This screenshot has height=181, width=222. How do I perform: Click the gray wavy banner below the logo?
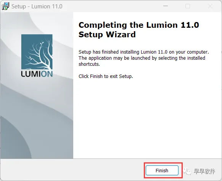pos(37,117)
